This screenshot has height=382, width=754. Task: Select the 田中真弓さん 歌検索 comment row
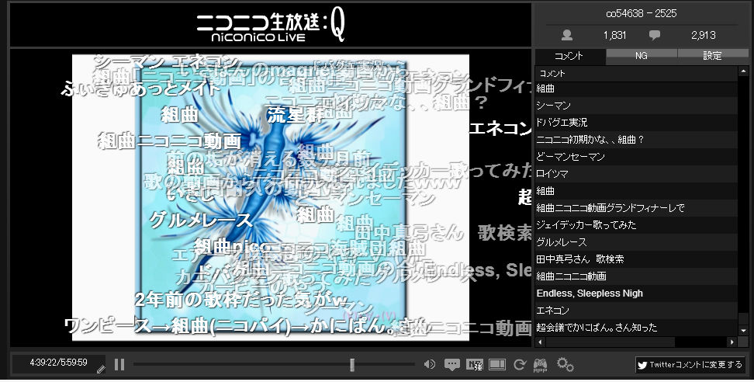tap(636, 259)
